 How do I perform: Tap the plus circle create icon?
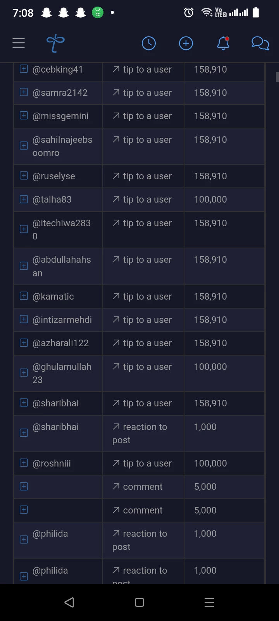pos(186,43)
